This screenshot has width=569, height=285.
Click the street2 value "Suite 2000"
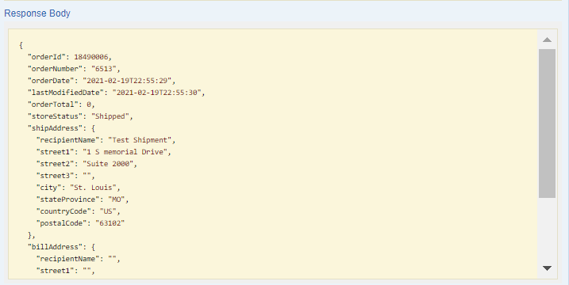[x=108, y=164]
